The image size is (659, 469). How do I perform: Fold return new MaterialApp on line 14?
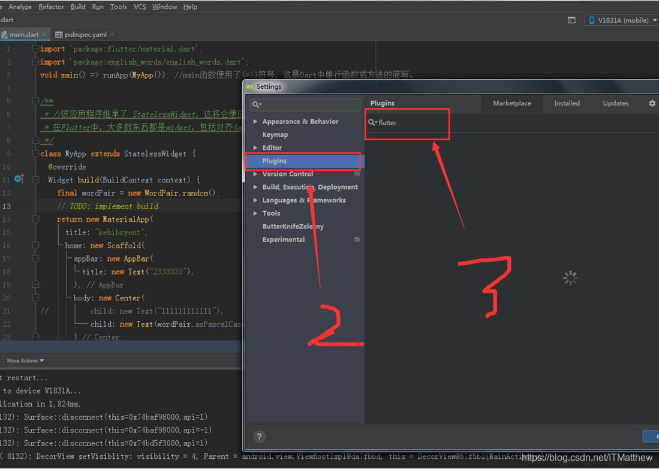[36, 219]
